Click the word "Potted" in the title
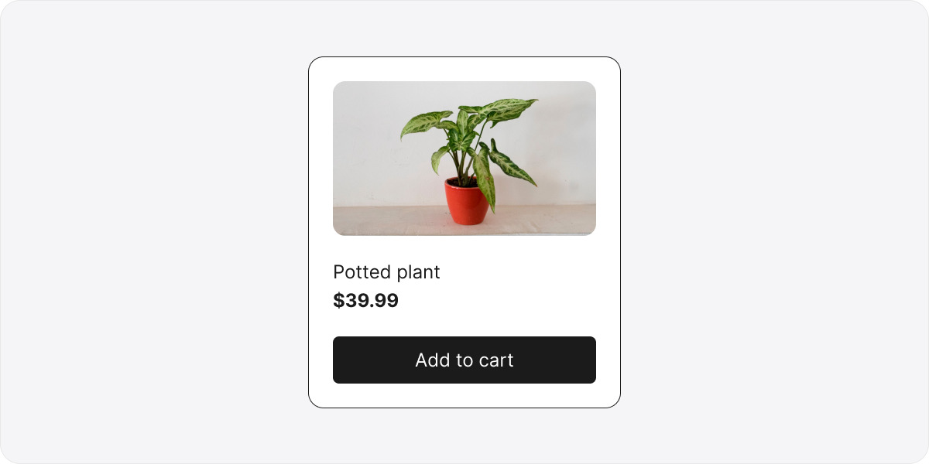929x464 pixels. coord(362,272)
